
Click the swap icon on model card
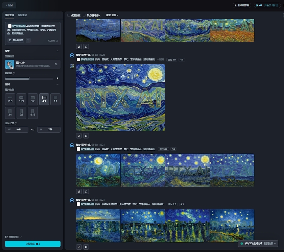(56, 64)
